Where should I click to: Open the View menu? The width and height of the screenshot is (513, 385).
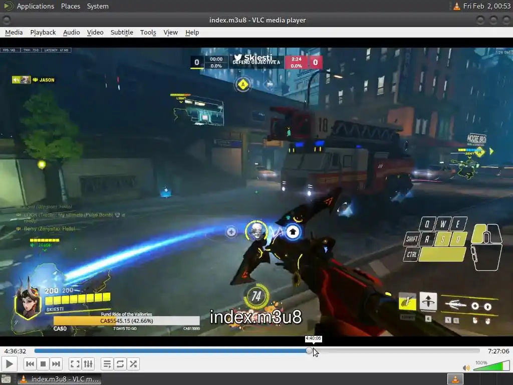(x=170, y=33)
